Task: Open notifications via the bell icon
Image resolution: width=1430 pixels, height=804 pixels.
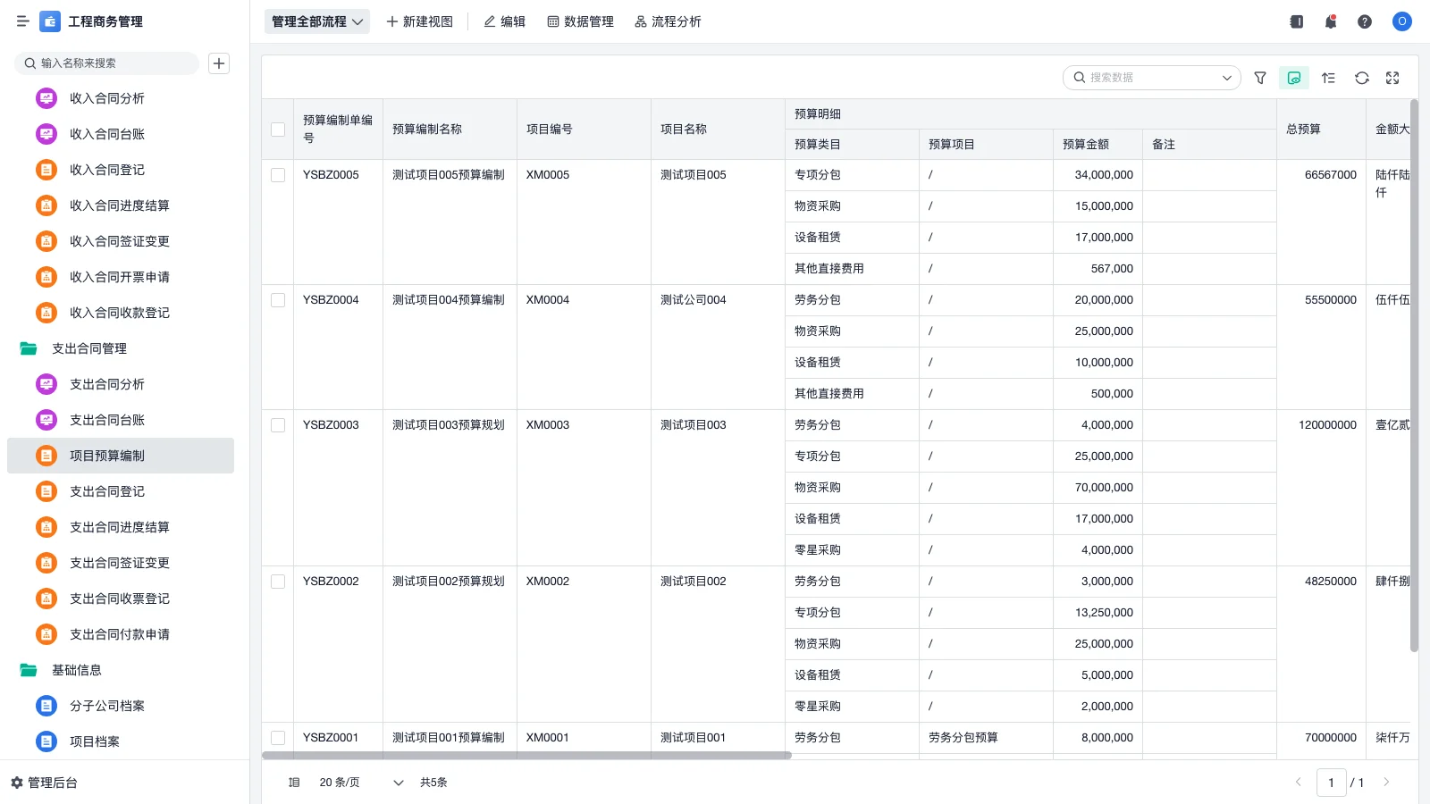Action: click(1330, 21)
